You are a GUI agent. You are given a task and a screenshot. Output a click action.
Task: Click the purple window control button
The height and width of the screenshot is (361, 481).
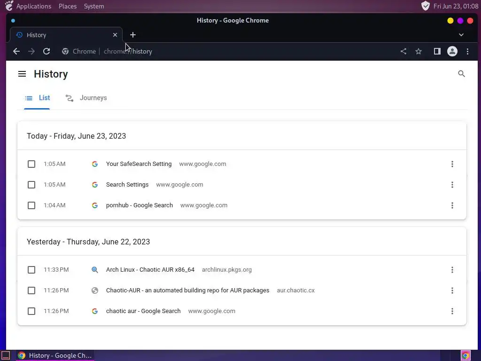pos(460,21)
